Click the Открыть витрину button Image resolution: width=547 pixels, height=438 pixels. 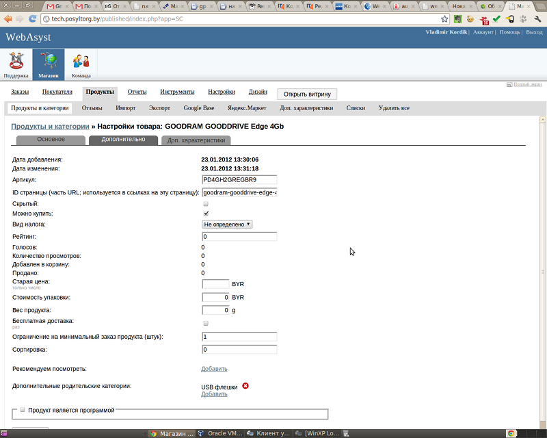point(307,94)
